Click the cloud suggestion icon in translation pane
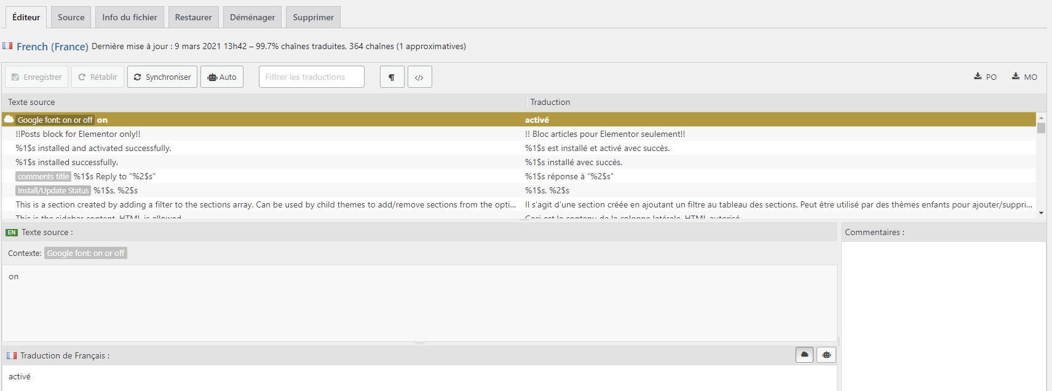The width and height of the screenshot is (1052, 391). click(x=804, y=355)
